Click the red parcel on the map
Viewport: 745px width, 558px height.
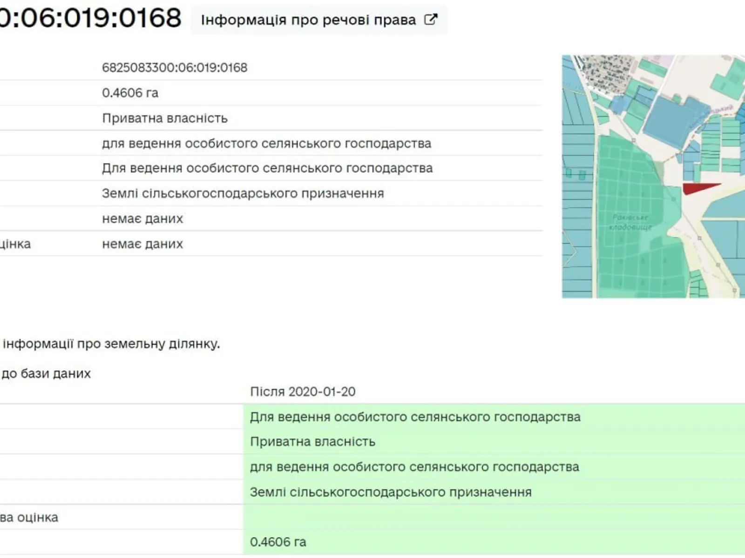pyautogui.click(x=697, y=188)
